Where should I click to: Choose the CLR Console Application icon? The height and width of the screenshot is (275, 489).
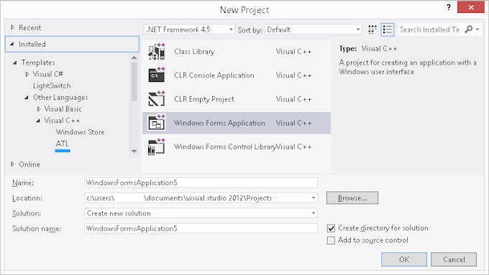pos(157,75)
